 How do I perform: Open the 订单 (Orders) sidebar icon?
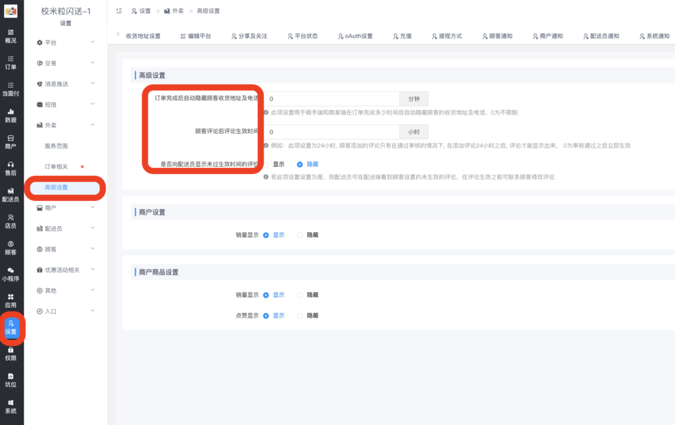[x=11, y=63]
